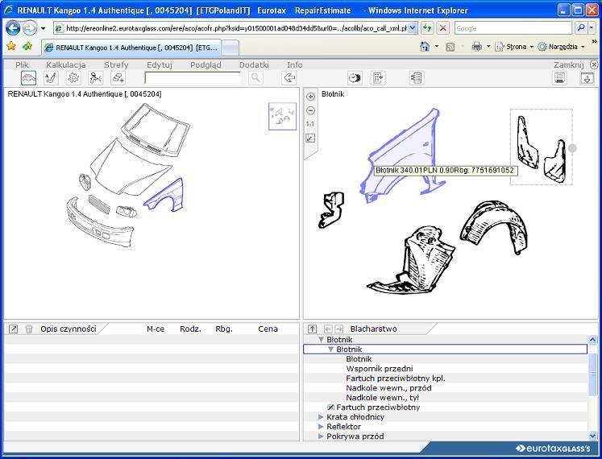Image resolution: width=602 pixels, height=459 pixels.
Task: Click the Google search go button
Action: [x=581, y=28]
